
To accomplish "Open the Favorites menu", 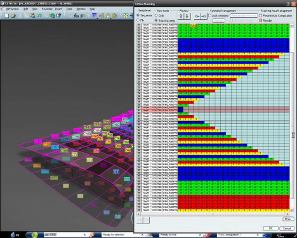I will coord(47,9).
